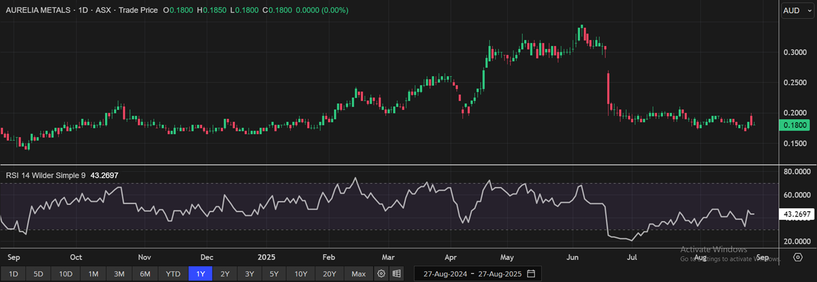Choose the 6M time range

click(x=145, y=273)
